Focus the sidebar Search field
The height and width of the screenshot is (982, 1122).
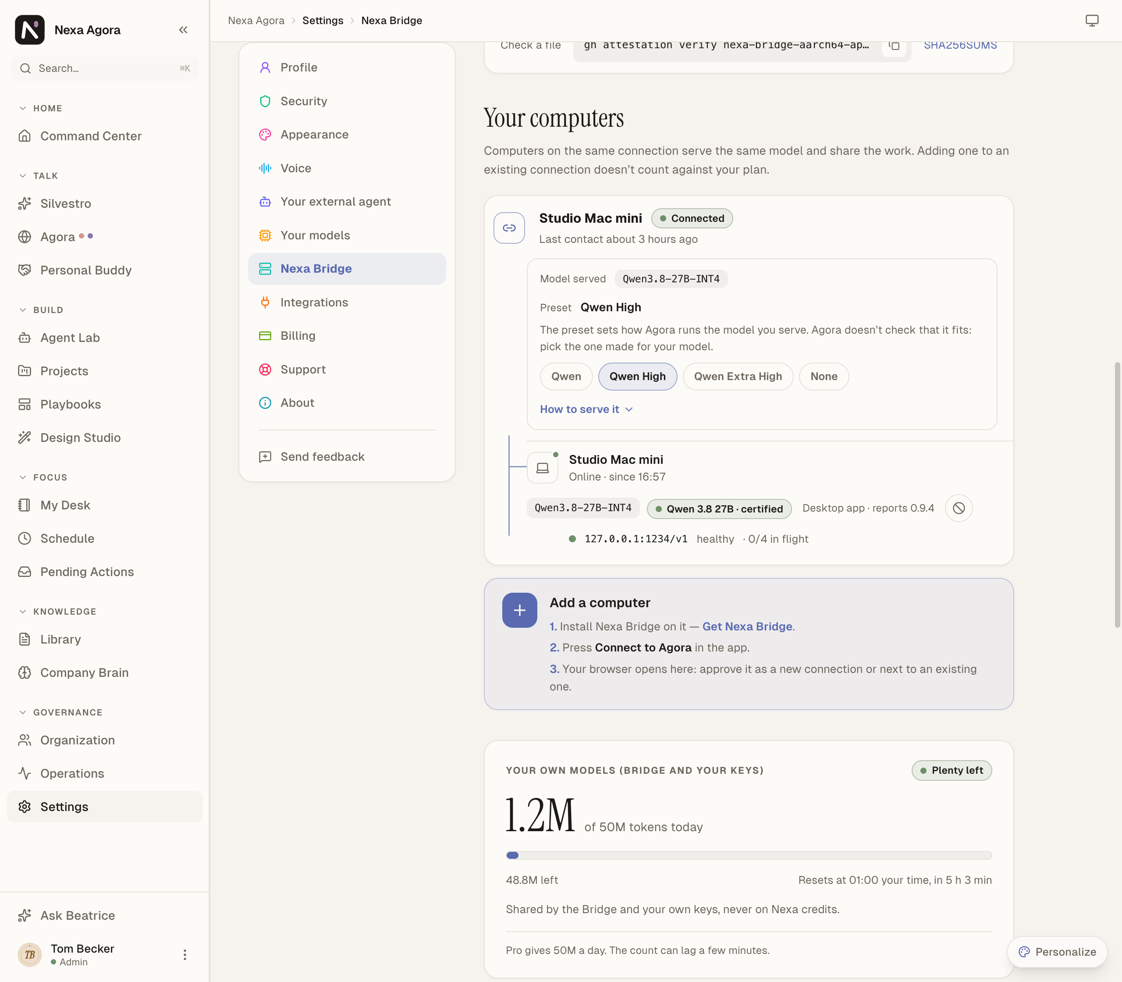[104, 68]
